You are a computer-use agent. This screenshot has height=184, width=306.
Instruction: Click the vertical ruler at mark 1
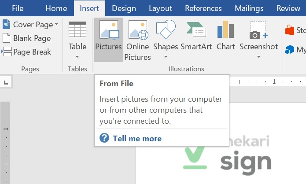6,129
